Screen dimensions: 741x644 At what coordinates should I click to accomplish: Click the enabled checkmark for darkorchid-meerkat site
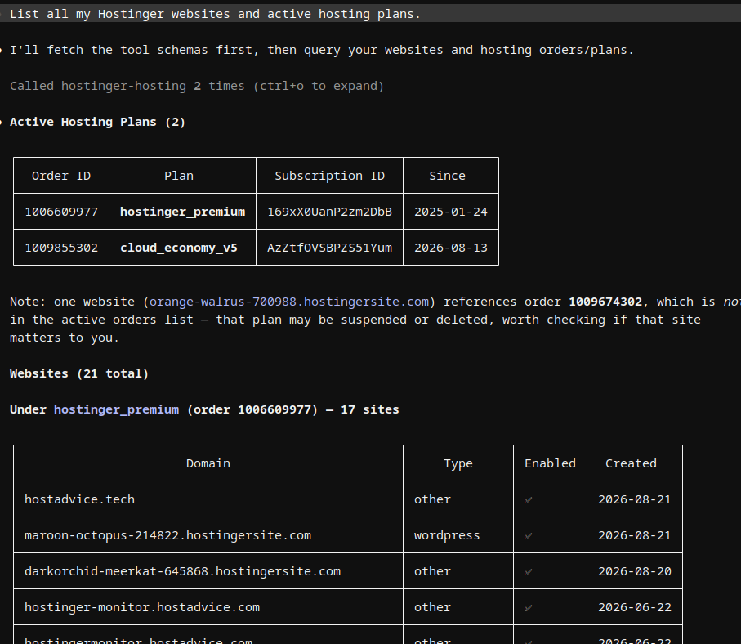tap(529, 571)
